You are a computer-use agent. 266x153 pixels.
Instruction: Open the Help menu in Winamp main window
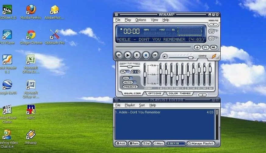pos(166,20)
